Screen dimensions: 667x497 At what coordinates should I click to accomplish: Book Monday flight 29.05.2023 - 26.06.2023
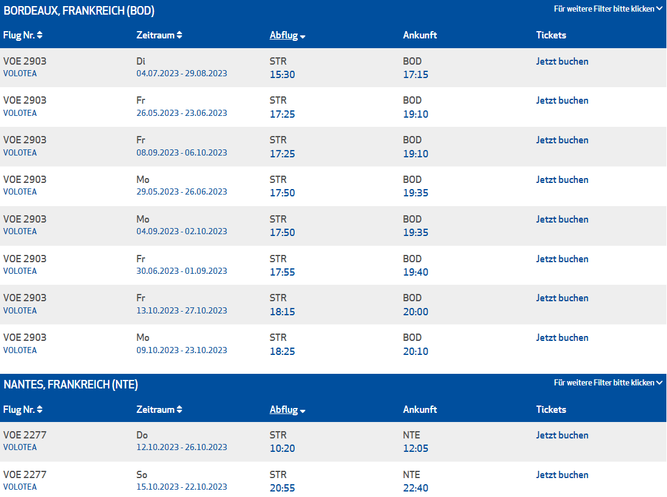[x=562, y=180]
